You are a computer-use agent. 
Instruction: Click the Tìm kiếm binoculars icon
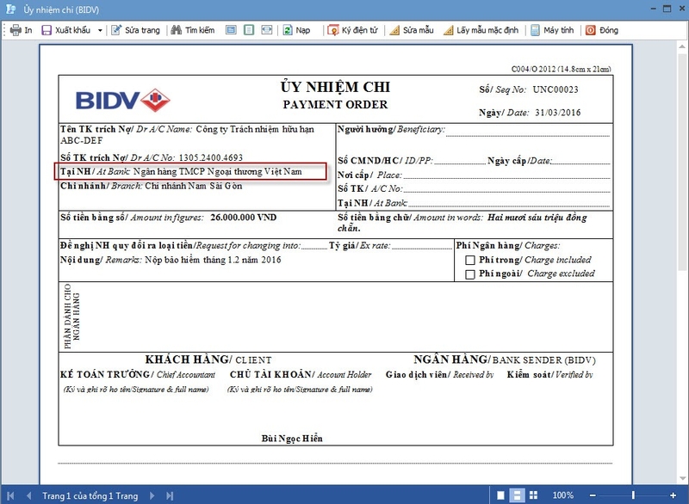coord(177,30)
